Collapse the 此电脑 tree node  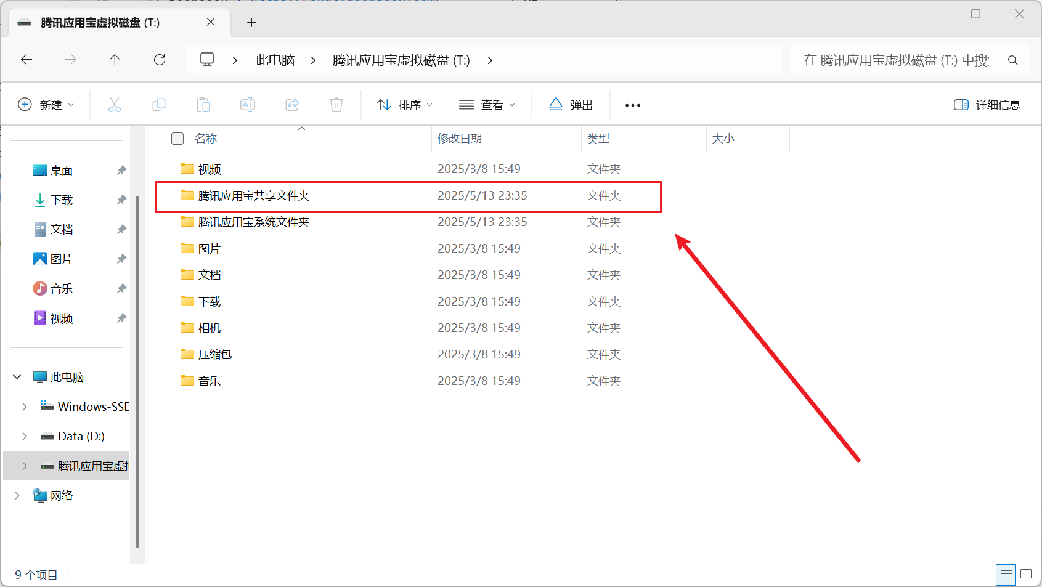tap(17, 377)
